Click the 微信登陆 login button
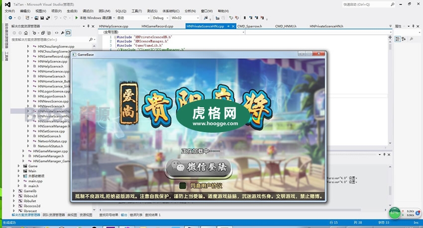Screen dimensions: 423x228 (x=199, y=167)
